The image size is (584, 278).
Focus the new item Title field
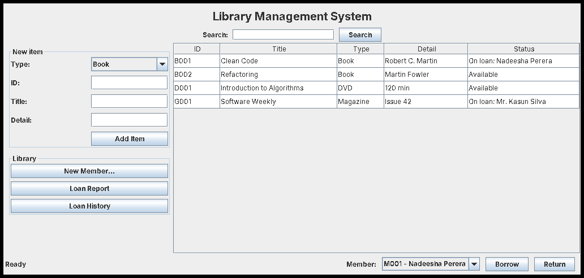[x=129, y=102]
